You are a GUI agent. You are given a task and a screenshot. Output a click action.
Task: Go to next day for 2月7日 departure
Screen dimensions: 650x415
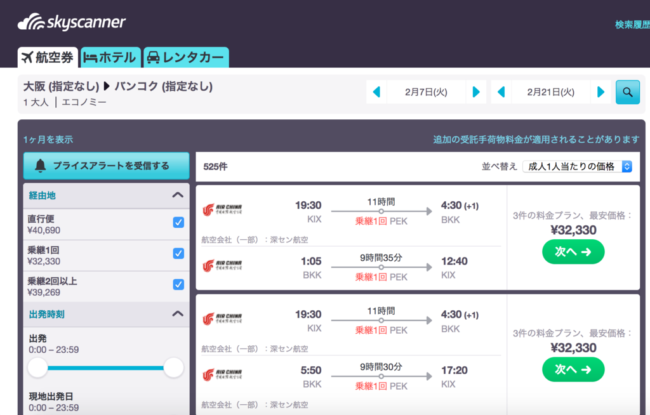click(476, 92)
